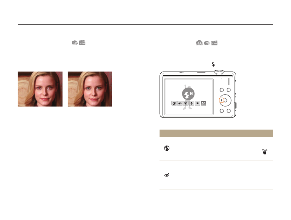Pick the Fill-in flash bolt option
This screenshot has height=220, width=291.
pyautogui.click(x=192, y=103)
